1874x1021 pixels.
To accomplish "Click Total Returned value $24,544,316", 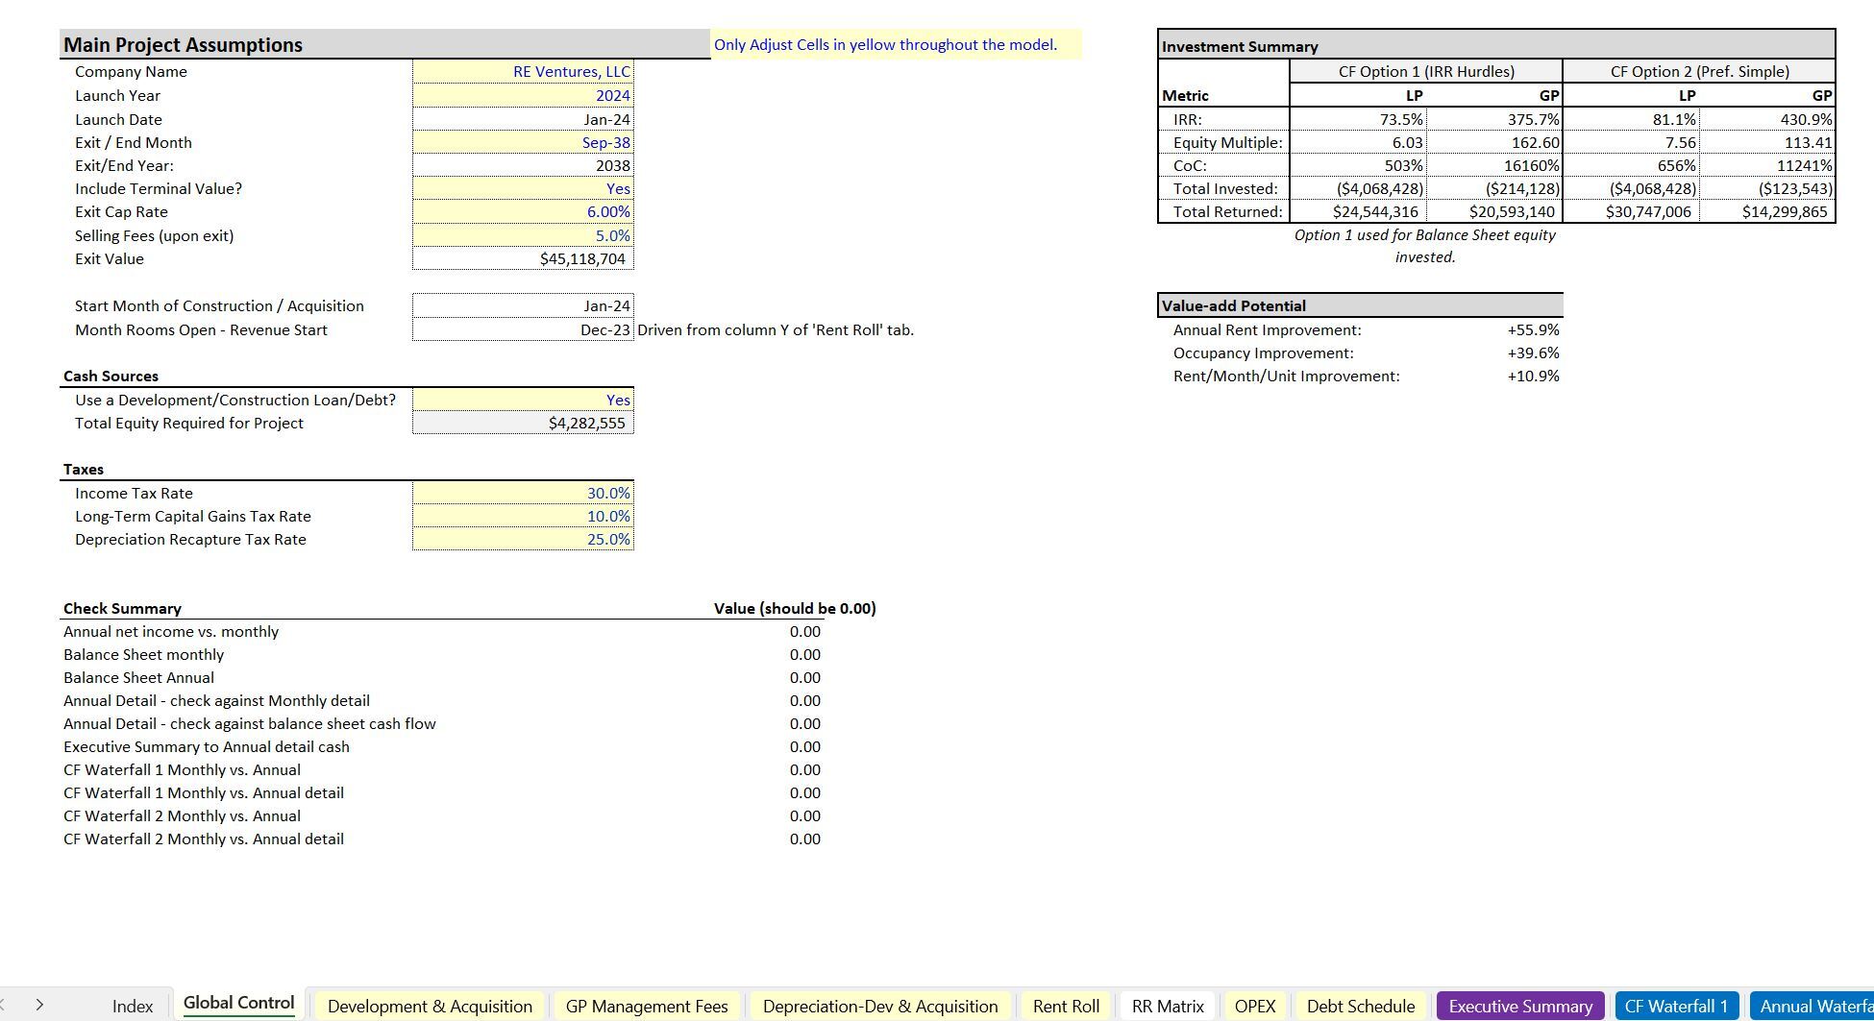I will [x=1358, y=211].
